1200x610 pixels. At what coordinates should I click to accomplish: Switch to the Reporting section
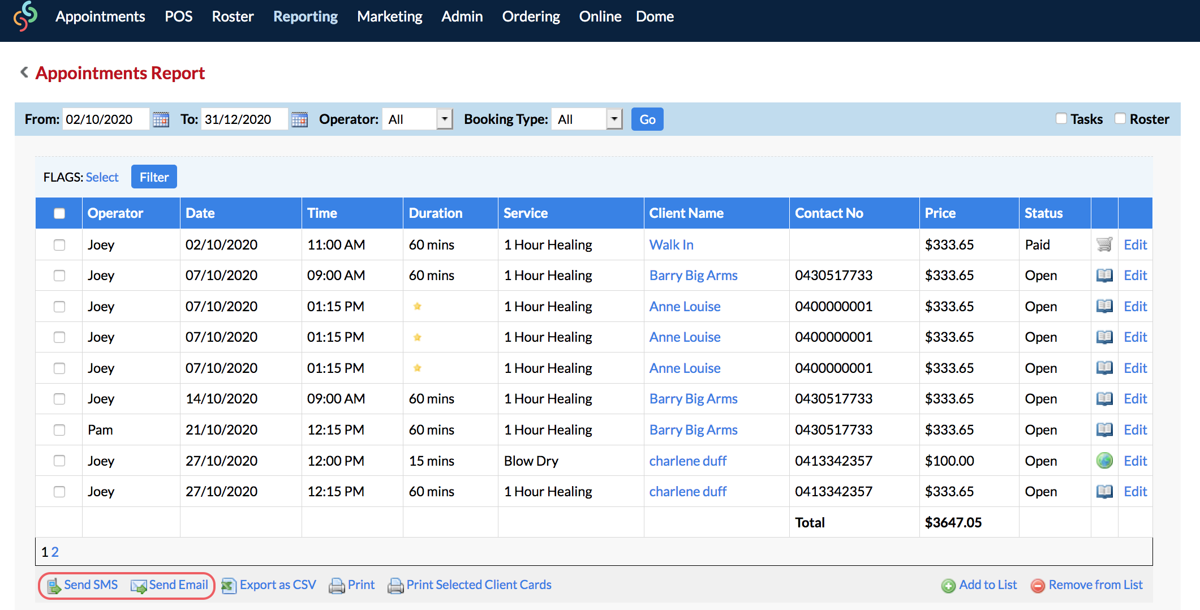coord(305,16)
